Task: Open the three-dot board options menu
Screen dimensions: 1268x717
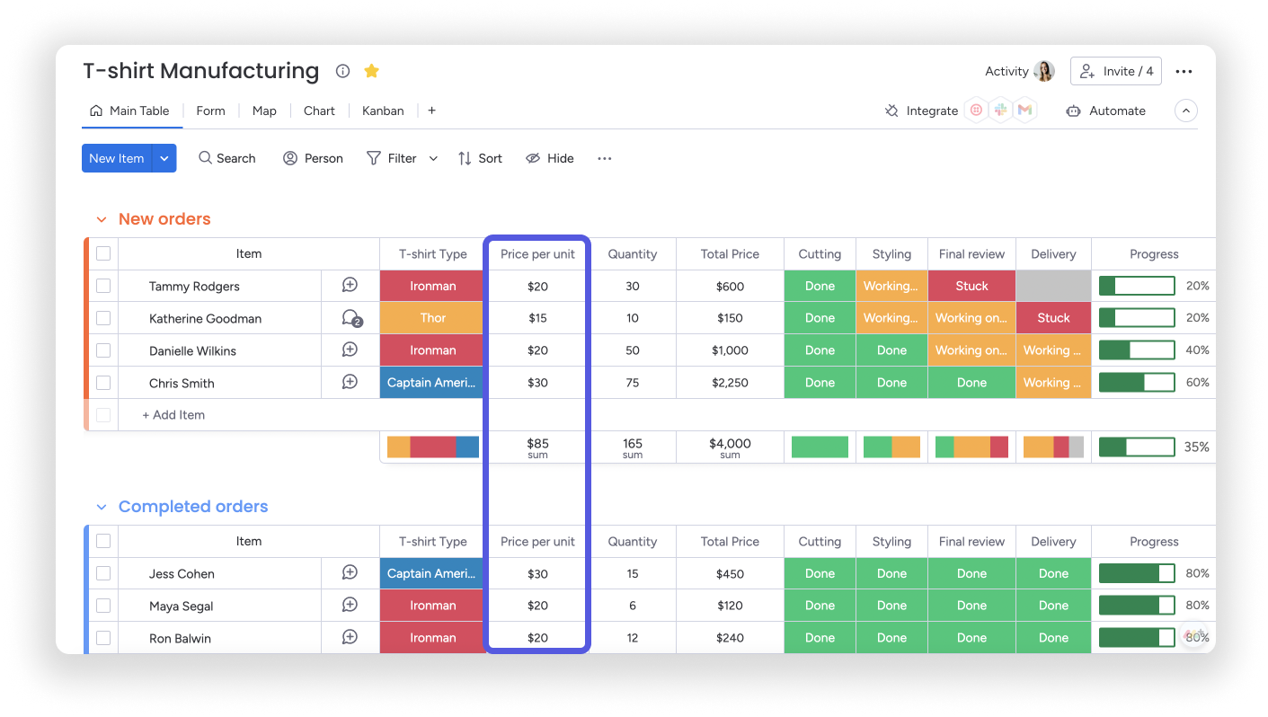Action: [x=1184, y=72]
